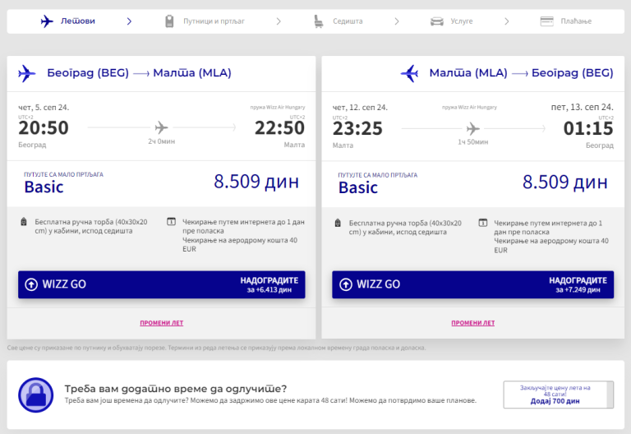
Task: Click ПРОМЕНИ ЛЕТ under the Београд–Малта flight
Action: tap(161, 323)
